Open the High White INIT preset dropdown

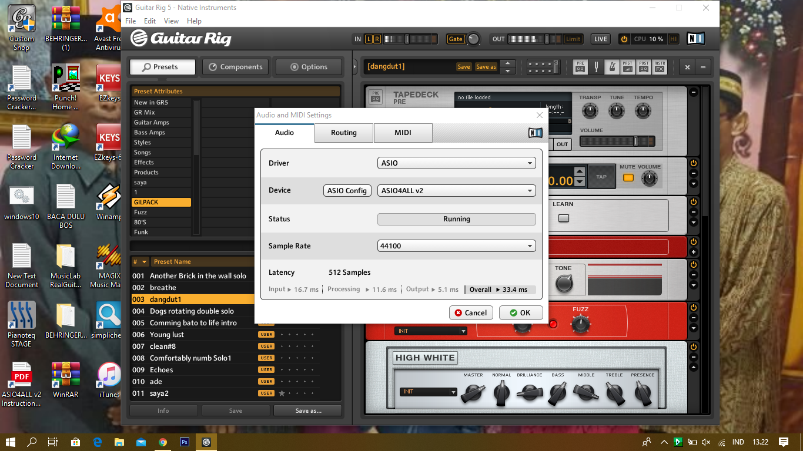429,392
